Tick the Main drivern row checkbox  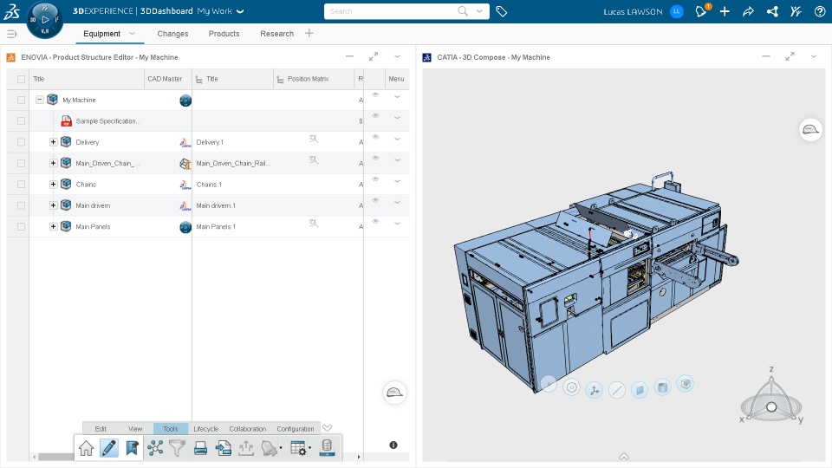pyautogui.click(x=21, y=205)
